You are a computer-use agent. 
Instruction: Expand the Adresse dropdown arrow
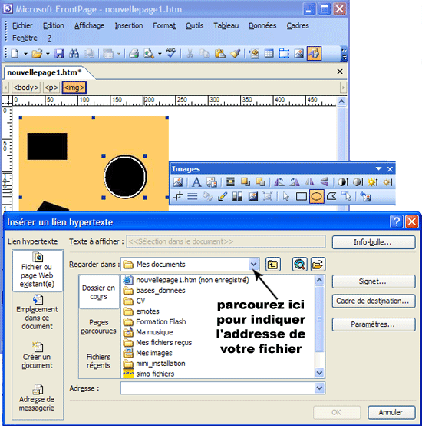(x=319, y=388)
